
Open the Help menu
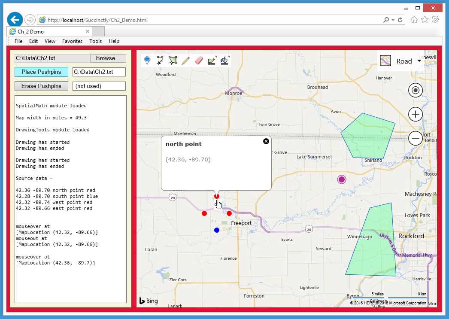114,41
